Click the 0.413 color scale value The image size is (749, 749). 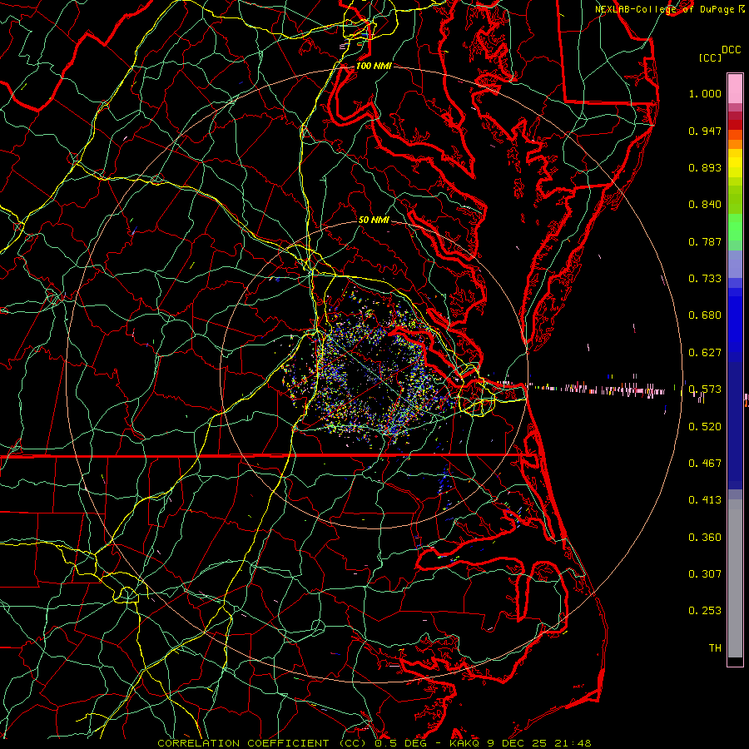pos(705,500)
